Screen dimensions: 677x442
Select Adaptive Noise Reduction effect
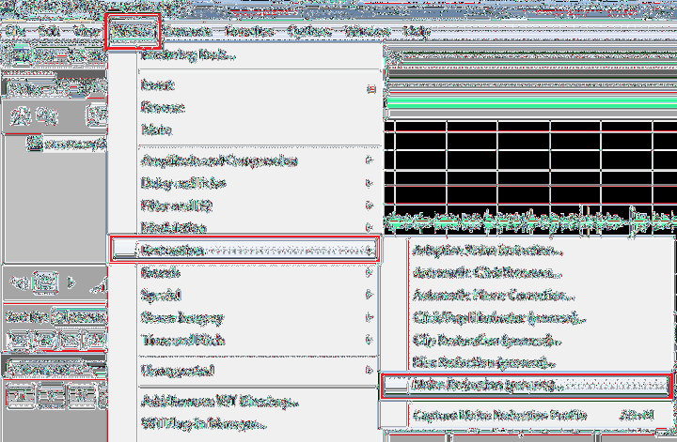(489, 251)
